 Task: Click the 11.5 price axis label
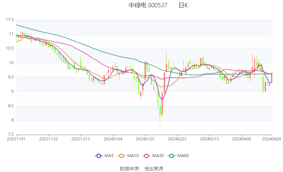(10, 20)
